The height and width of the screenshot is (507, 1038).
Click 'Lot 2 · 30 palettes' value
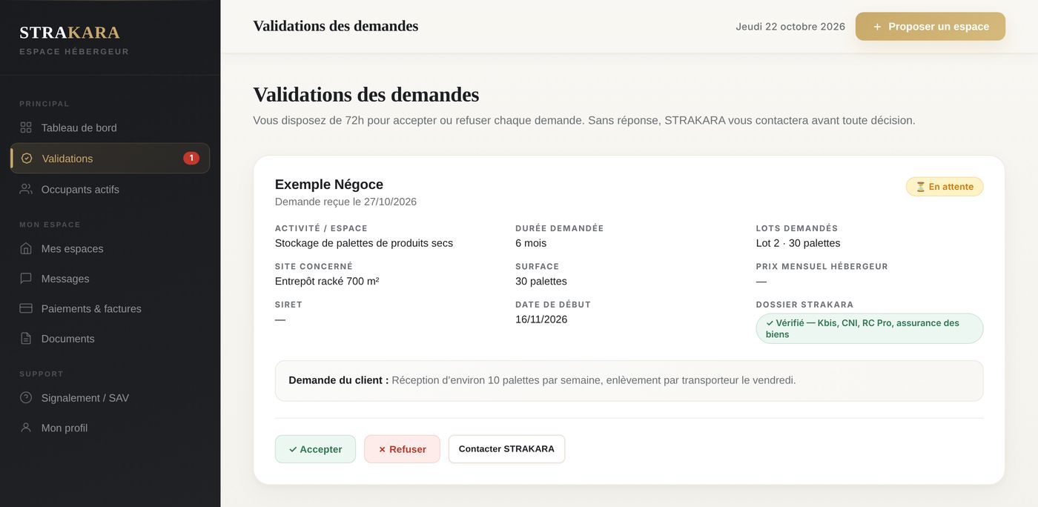coord(799,243)
